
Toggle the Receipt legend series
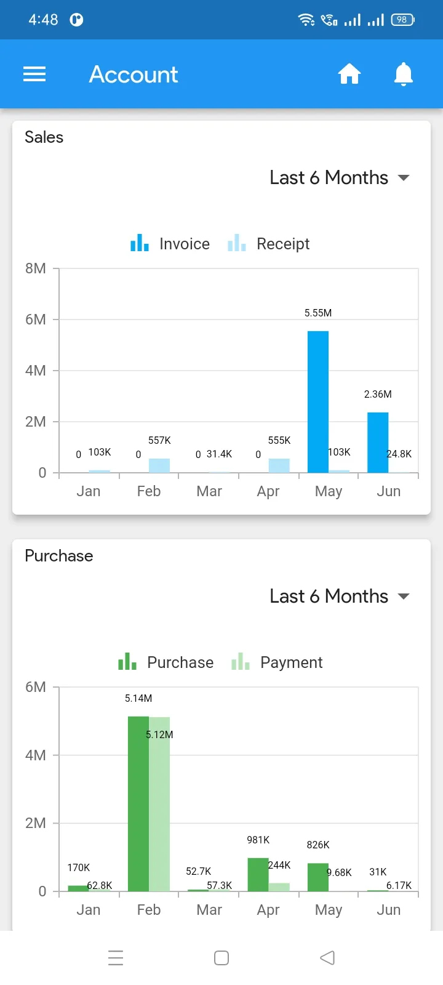click(268, 244)
